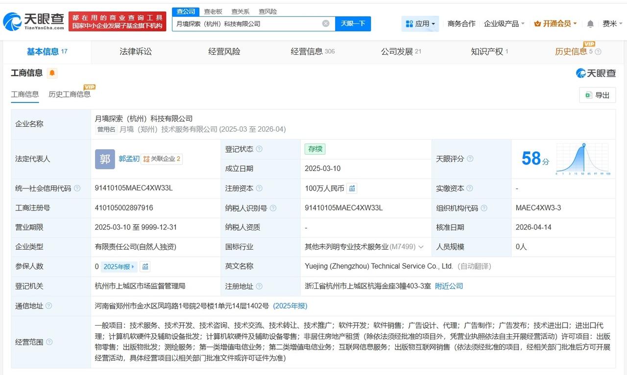
Task: Open help icon next to 注册地址
Action: 259,286
